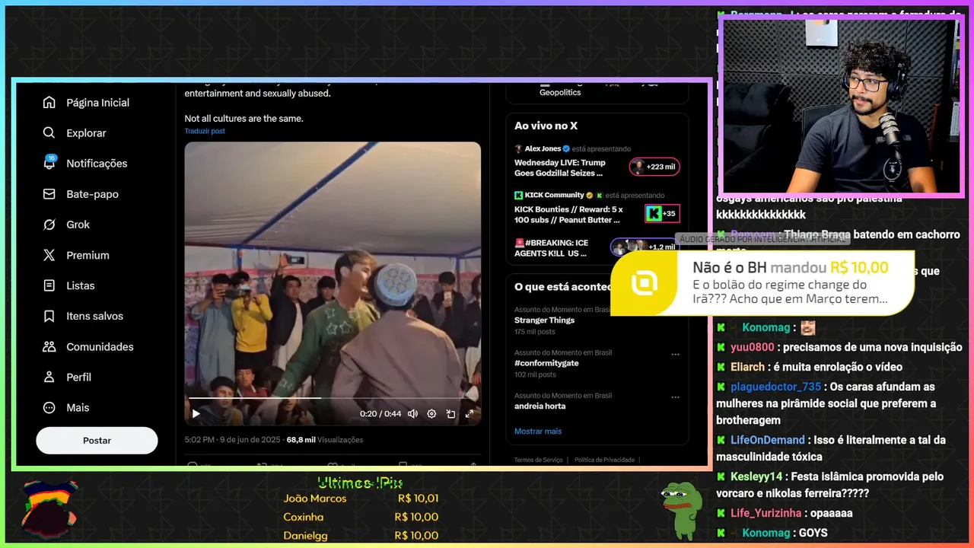The height and width of the screenshot is (548, 974).
Task: Open the Mais options circle icon
Action: [x=49, y=407]
